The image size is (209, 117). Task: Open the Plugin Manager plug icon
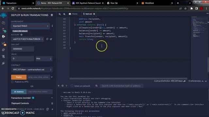(4, 63)
